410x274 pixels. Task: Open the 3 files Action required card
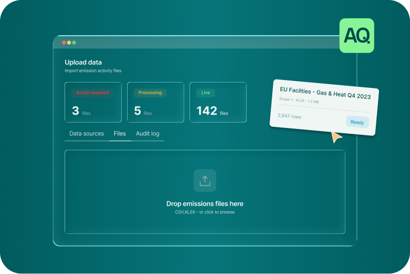pos(93,102)
